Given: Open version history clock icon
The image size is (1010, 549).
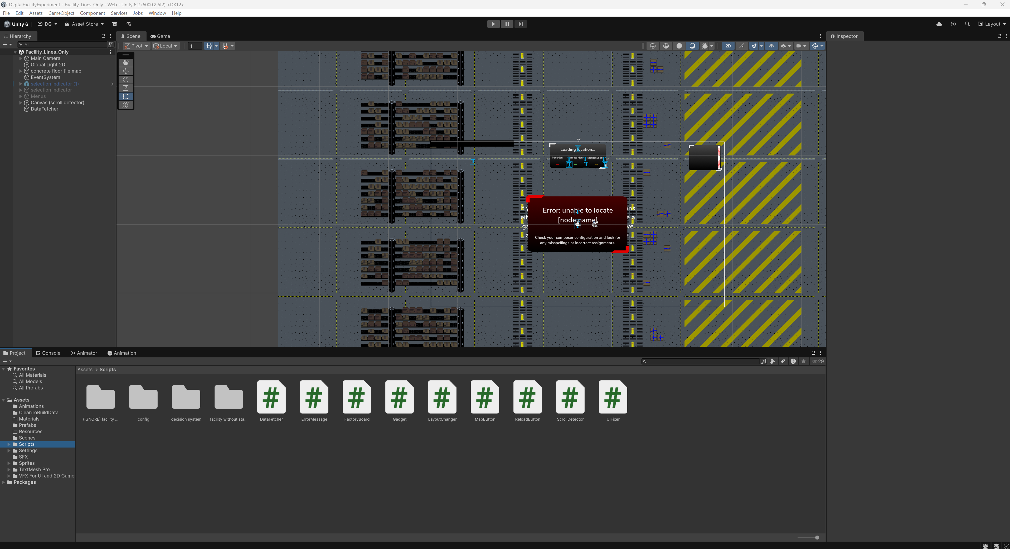Looking at the screenshot, I should click(x=953, y=24).
